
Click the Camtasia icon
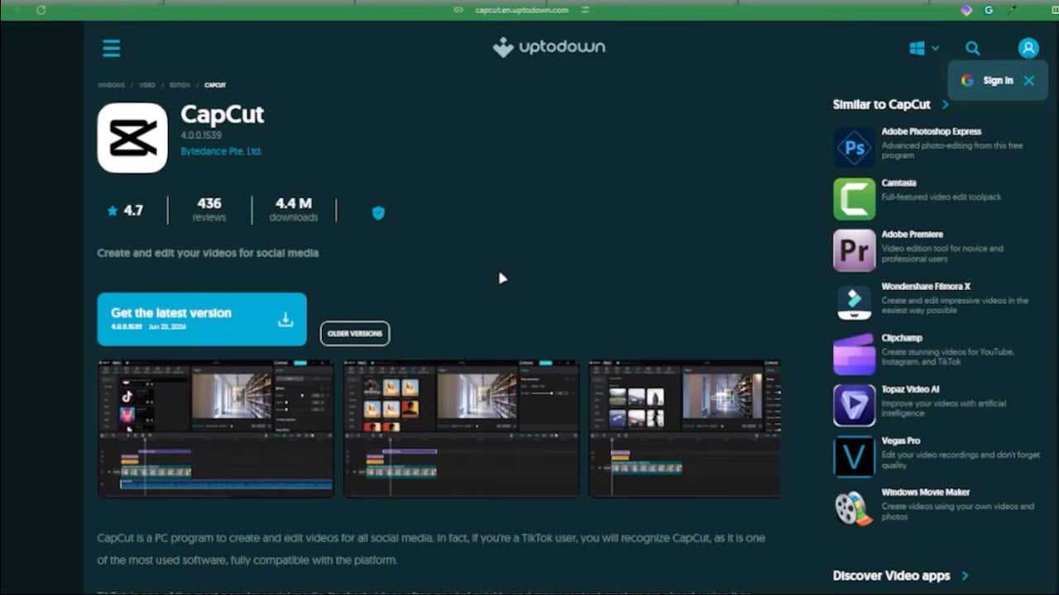pyautogui.click(x=854, y=199)
